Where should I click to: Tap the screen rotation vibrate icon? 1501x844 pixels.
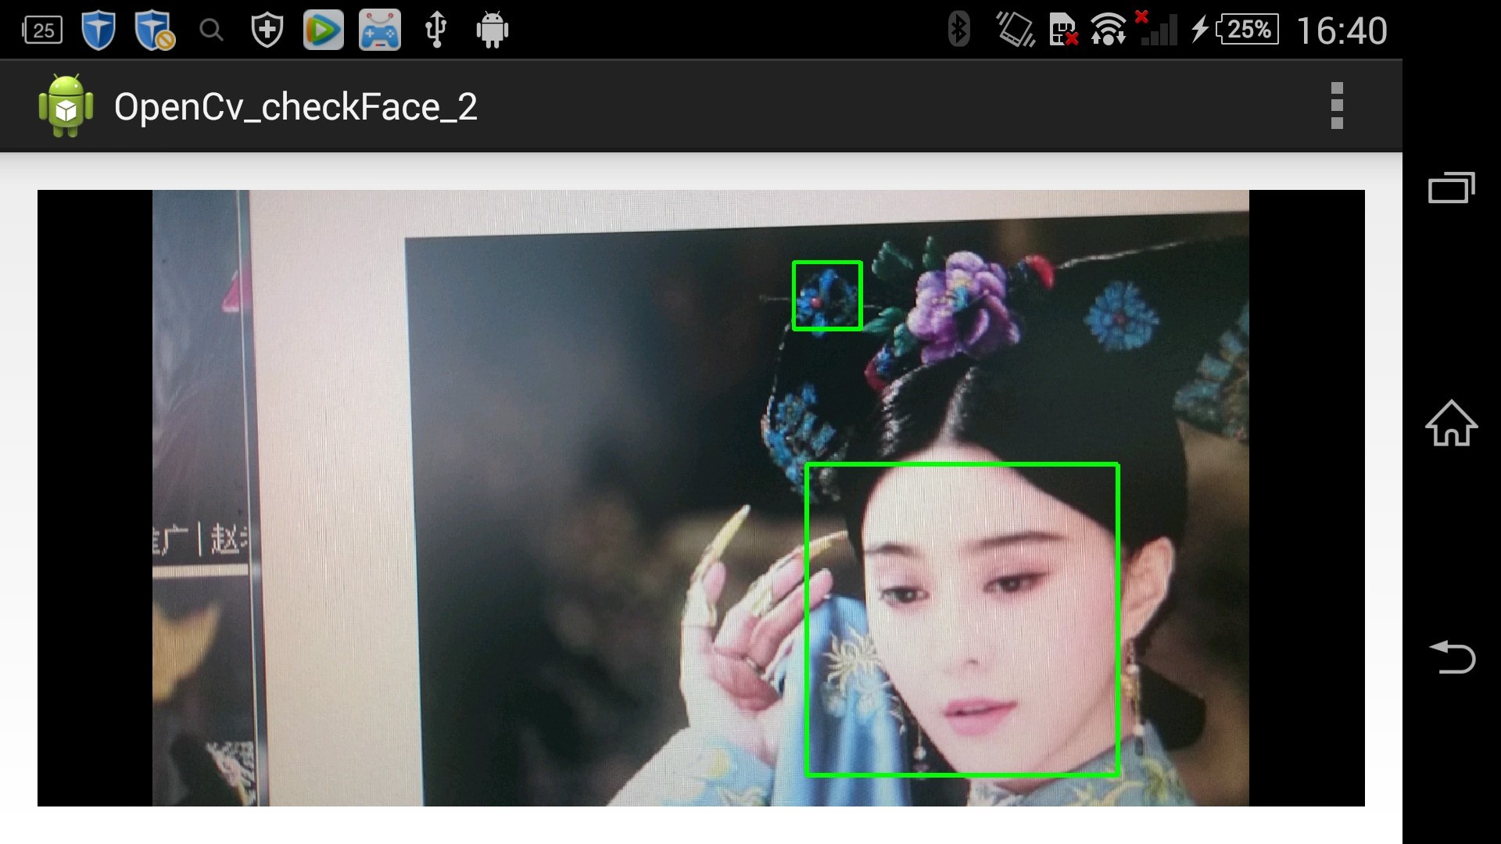pyautogui.click(x=1016, y=30)
